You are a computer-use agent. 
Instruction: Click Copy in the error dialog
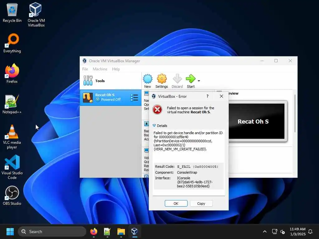coord(201,204)
